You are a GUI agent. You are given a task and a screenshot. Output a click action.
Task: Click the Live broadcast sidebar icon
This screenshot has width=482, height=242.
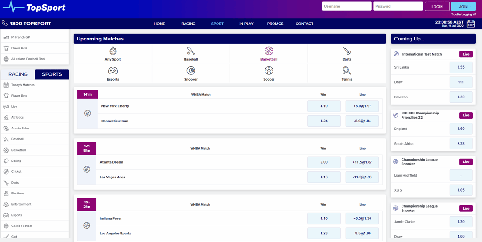[x=6, y=107]
